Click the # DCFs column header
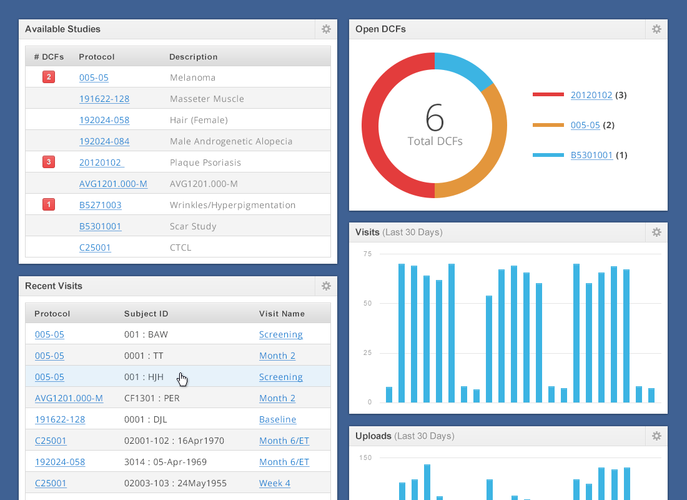 tap(49, 57)
